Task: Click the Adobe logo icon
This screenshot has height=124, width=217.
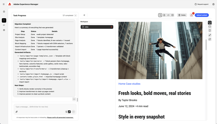Action: pyautogui.click(x=10, y=4)
